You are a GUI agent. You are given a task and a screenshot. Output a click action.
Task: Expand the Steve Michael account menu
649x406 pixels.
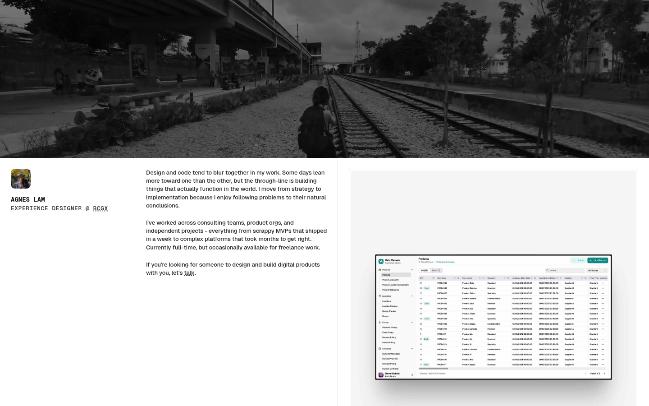[x=412, y=374]
